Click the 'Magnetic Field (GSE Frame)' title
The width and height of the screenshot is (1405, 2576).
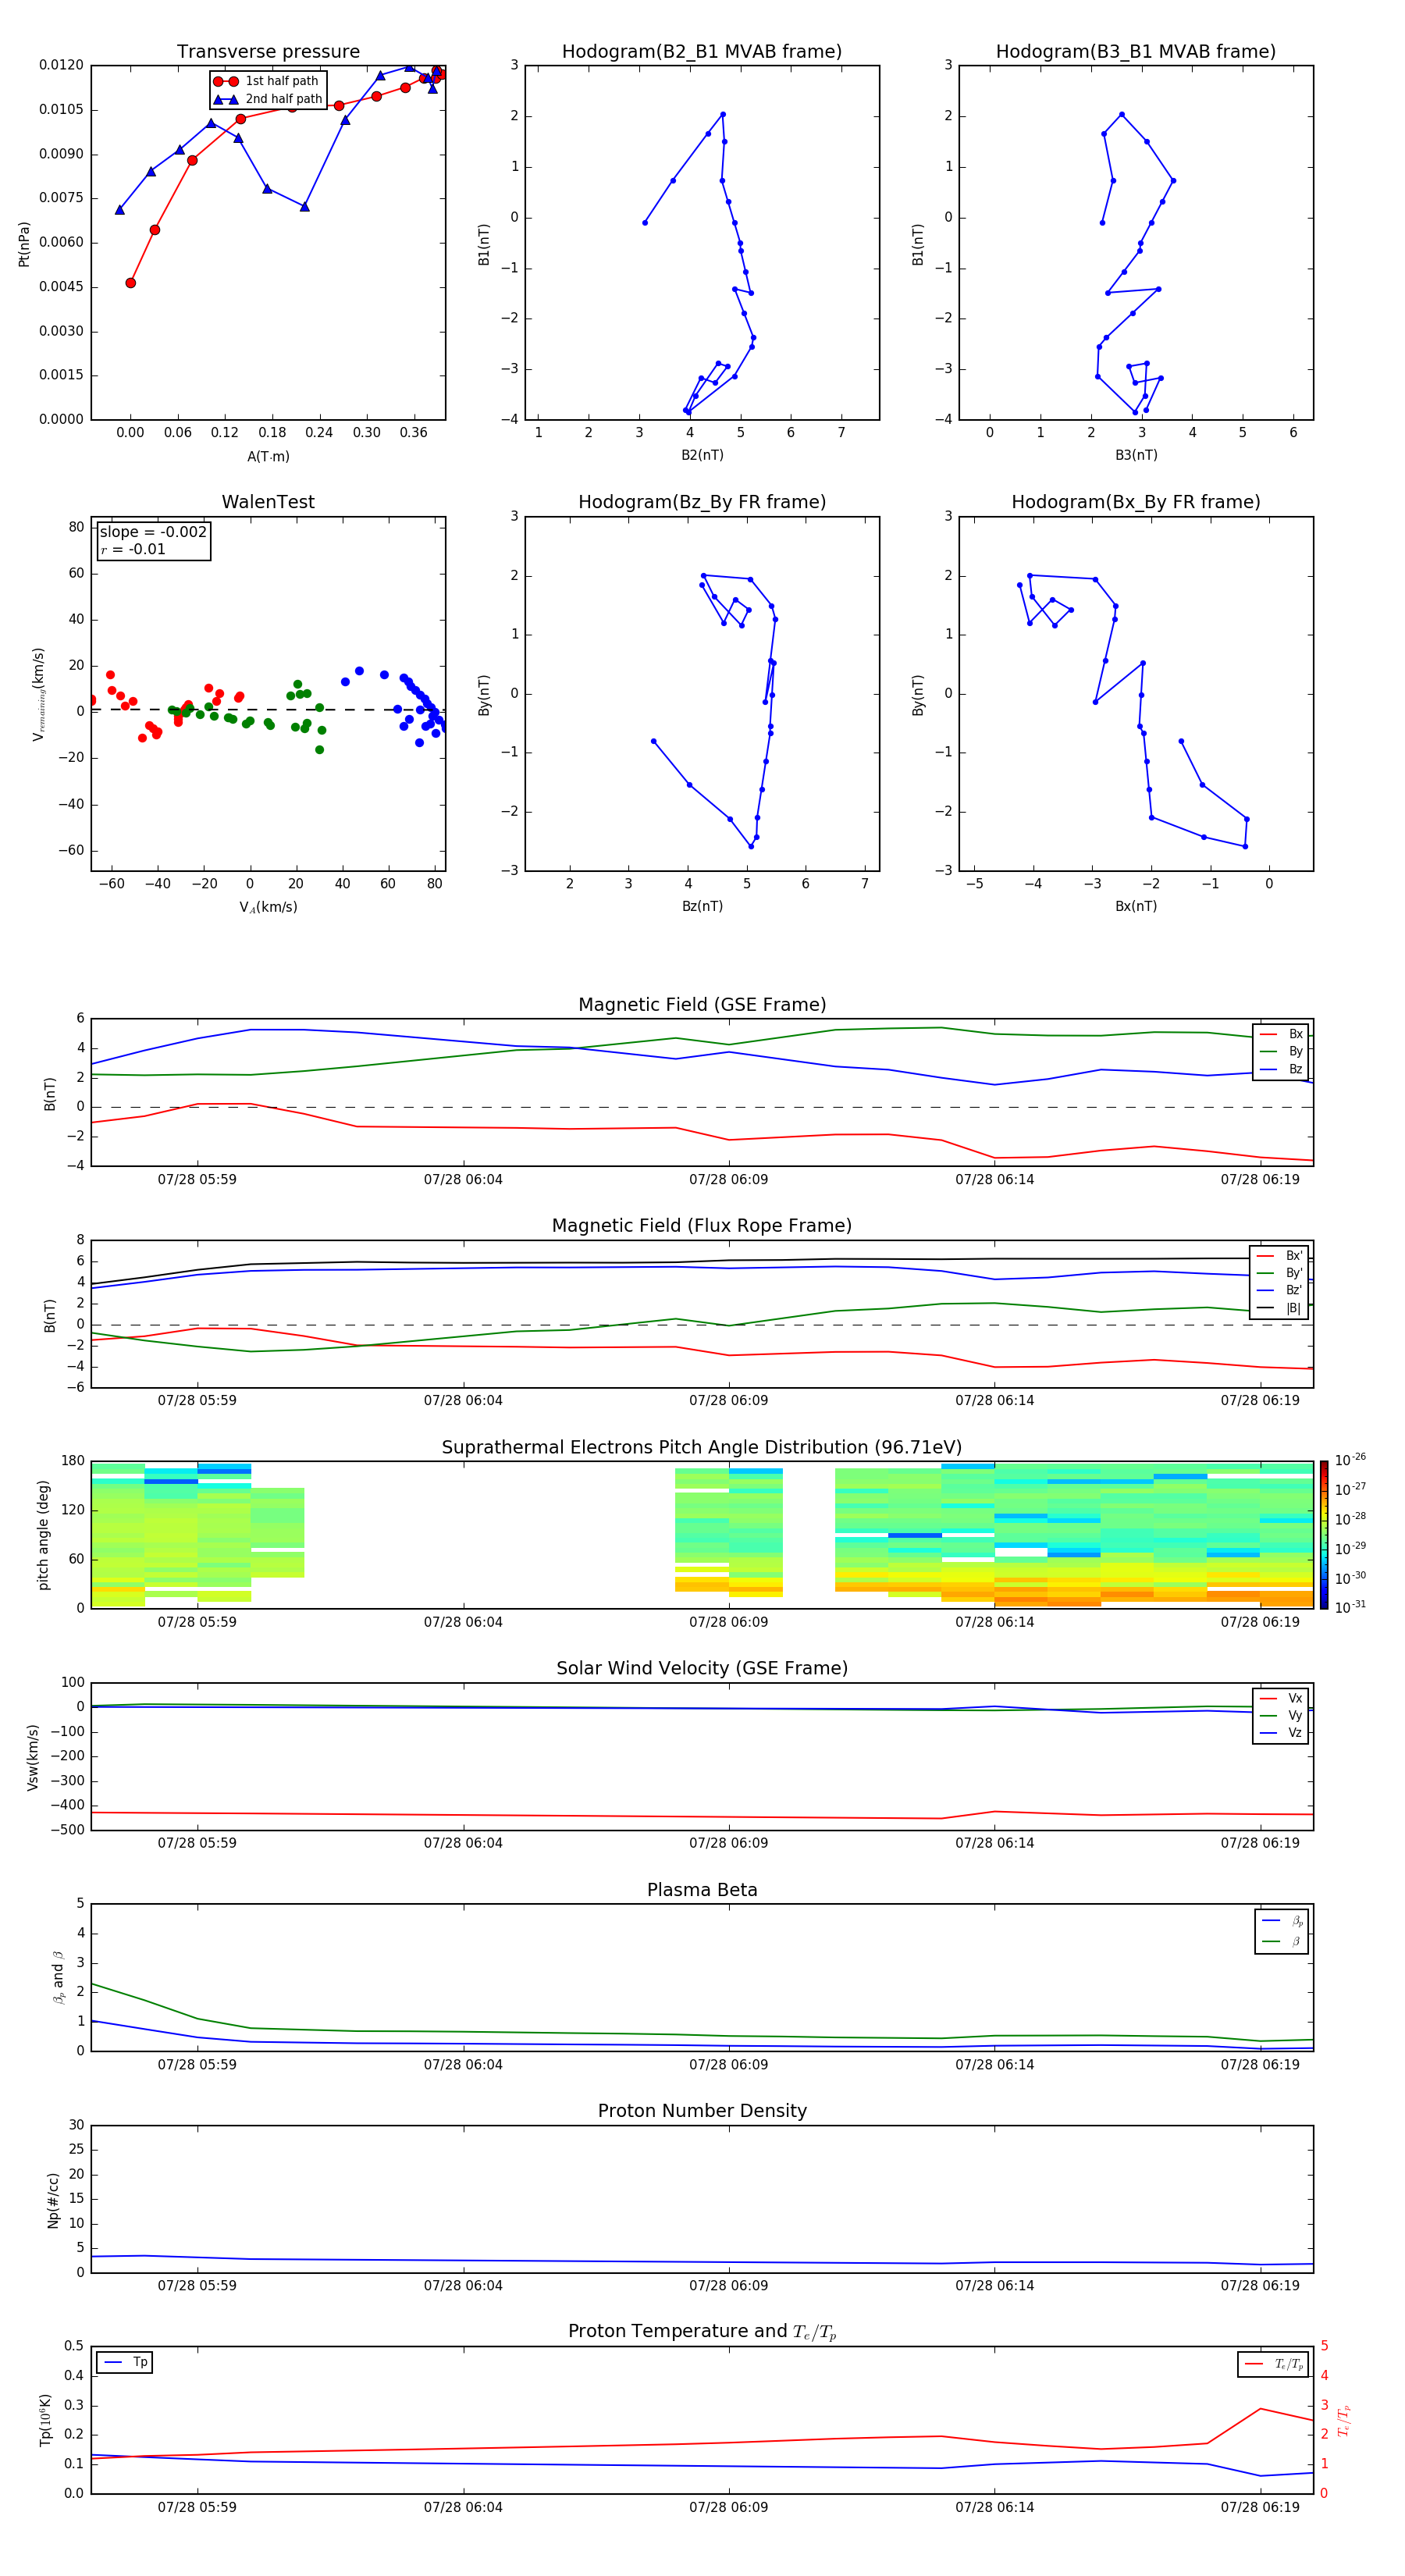tap(702, 1005)
